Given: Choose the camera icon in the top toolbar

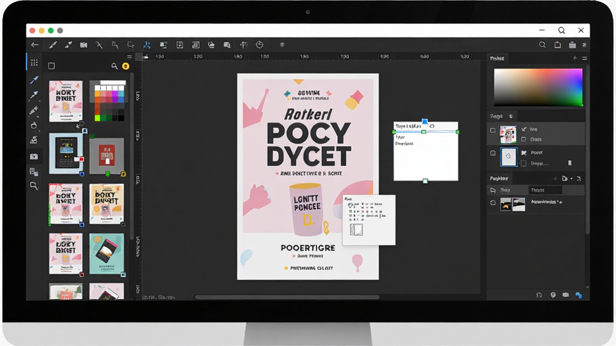Looking at the screenshot, I should tap(84, 45).
